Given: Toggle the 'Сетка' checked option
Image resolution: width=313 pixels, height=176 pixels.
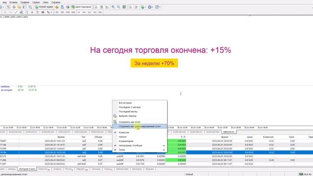Looking at the screenshot, I should tap(140, 150).
